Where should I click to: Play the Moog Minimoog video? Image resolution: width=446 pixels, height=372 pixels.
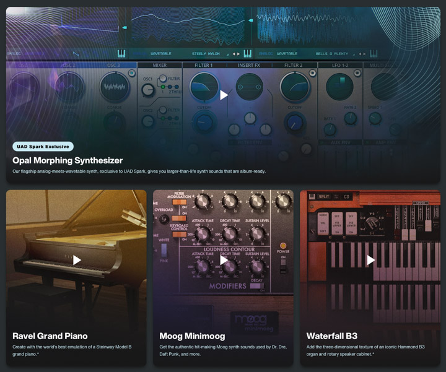coord(224,260)
